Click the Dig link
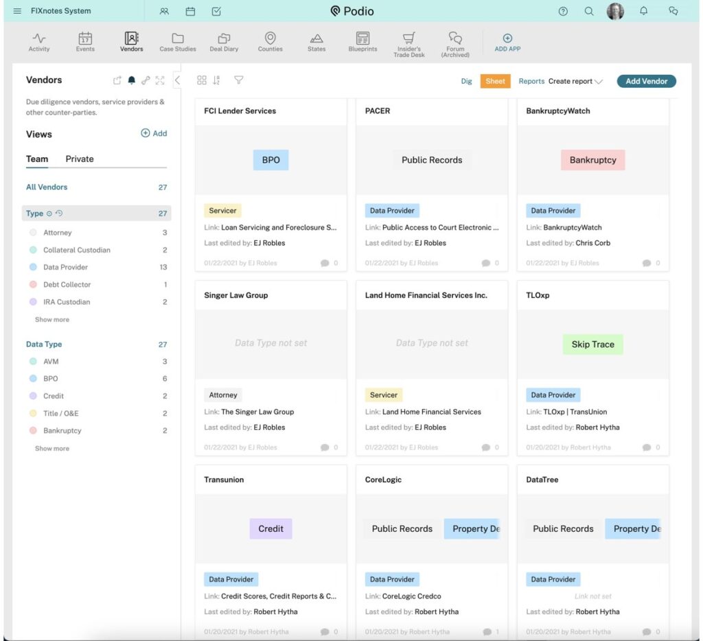This screenshot has height=641, width=703. coord(466,81)
